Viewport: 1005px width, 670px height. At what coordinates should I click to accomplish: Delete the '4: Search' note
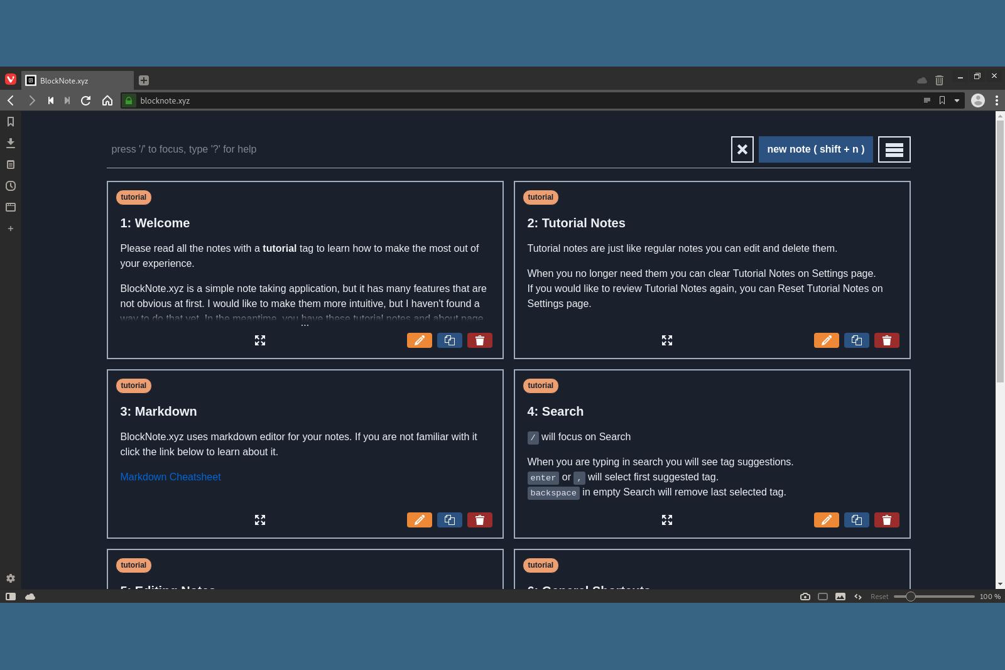point(887,520)
